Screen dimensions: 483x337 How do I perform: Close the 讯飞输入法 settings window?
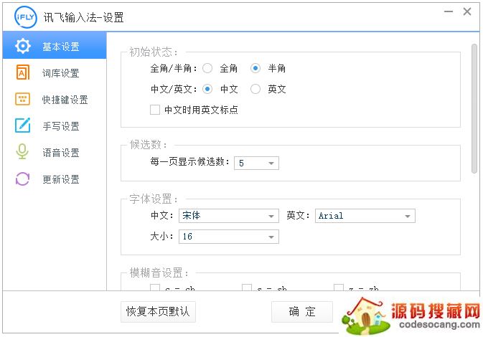click(x=467, y=11)
